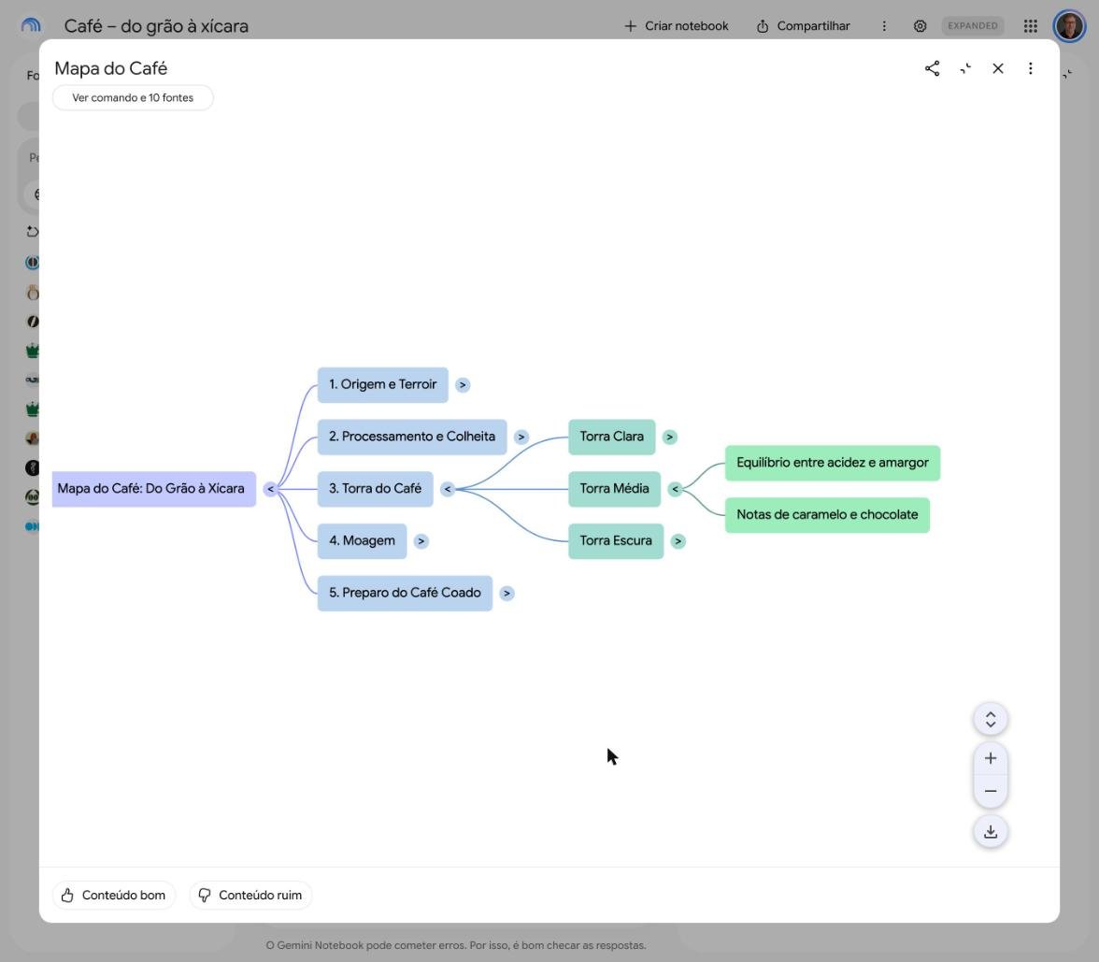Collapse the mind map panel view
1099x962 pixels.
[x=965, y=68]
